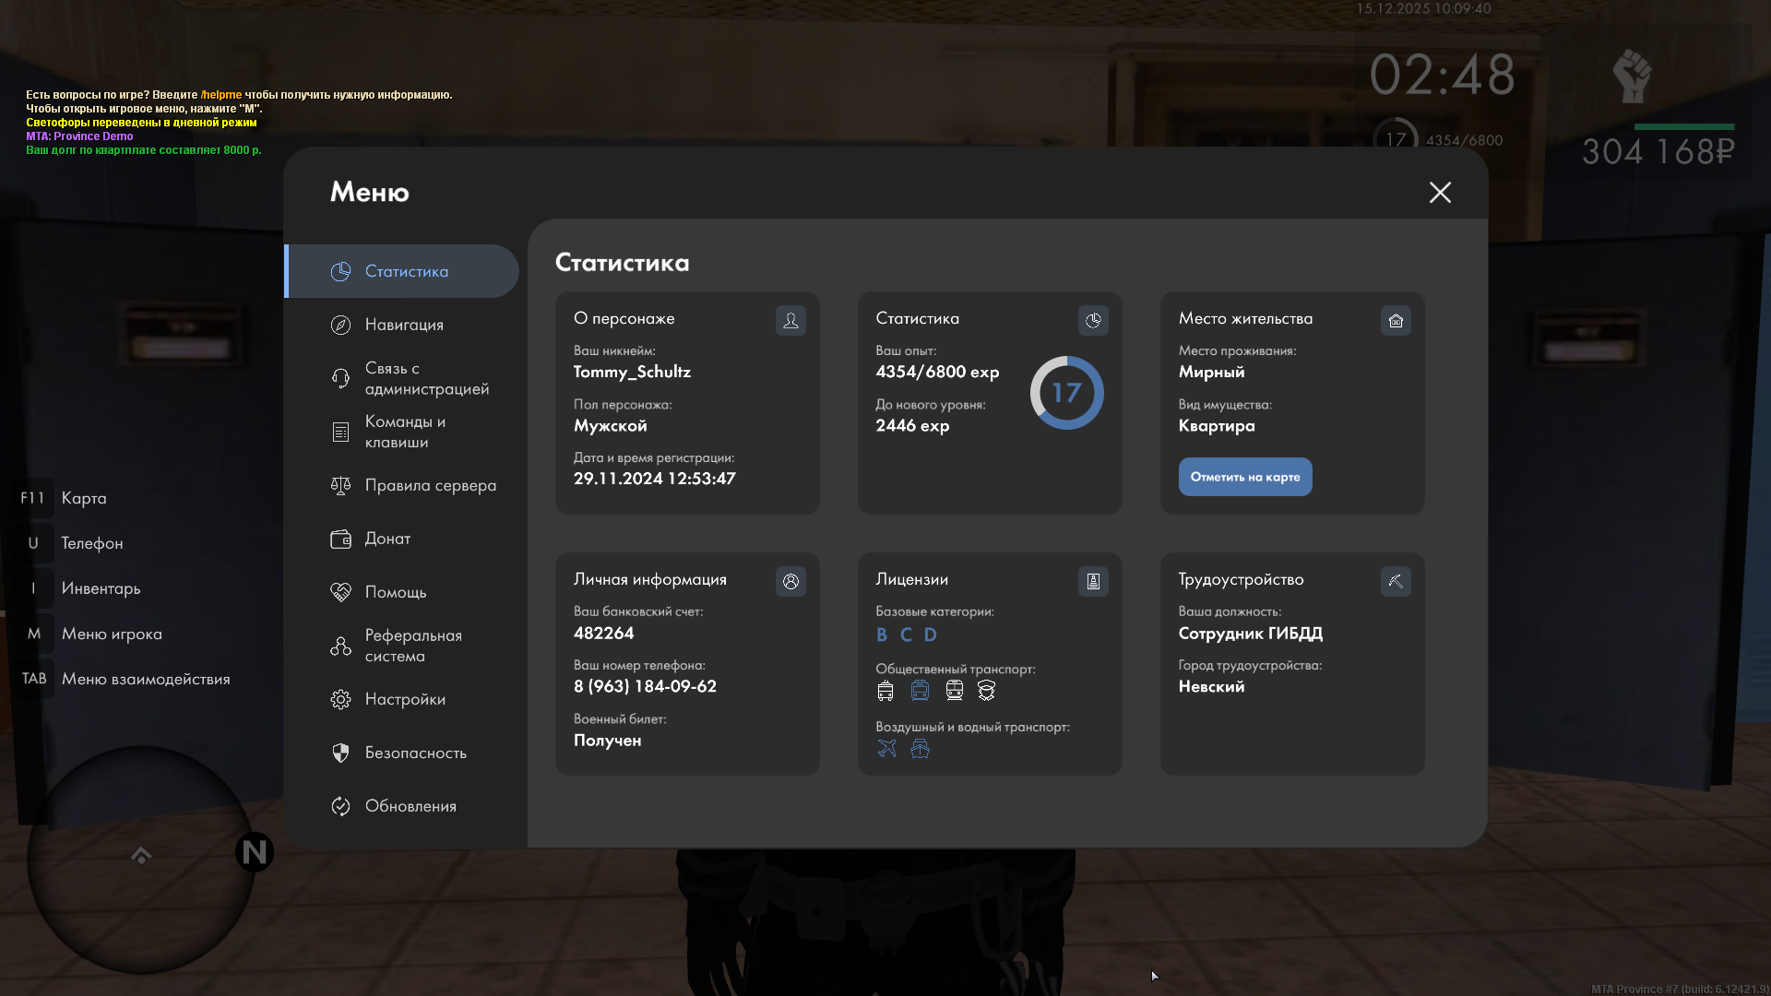
Task: Open the Донат section
Action: pyautogui.click(x=387, y=539)
